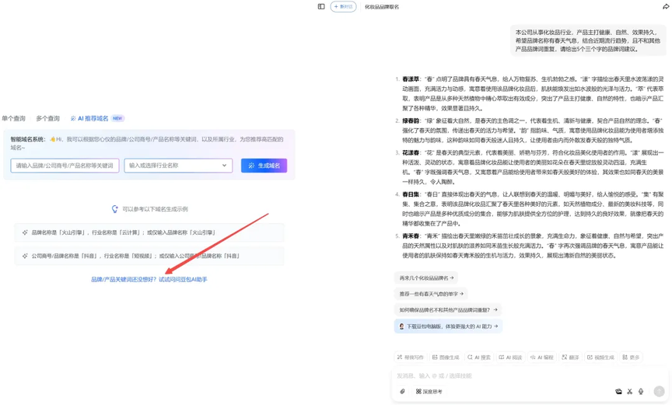This screenshot has height=405, width=672.
Task: Pick the 火山引擎 / 云计算 example row
Action: point(149,232)
